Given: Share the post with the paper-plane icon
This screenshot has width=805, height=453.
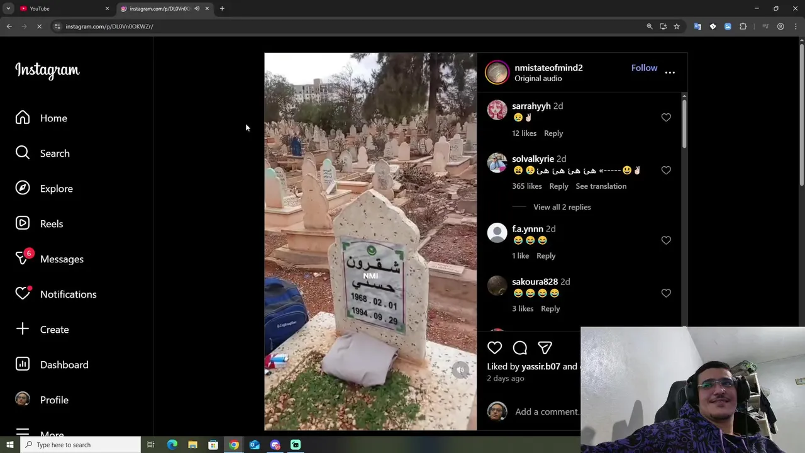Looking at the screenshot, I should tap(545, 347).
